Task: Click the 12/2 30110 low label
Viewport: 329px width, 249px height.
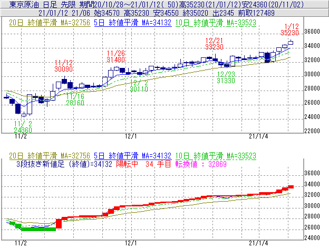Action: click(139, 86)
